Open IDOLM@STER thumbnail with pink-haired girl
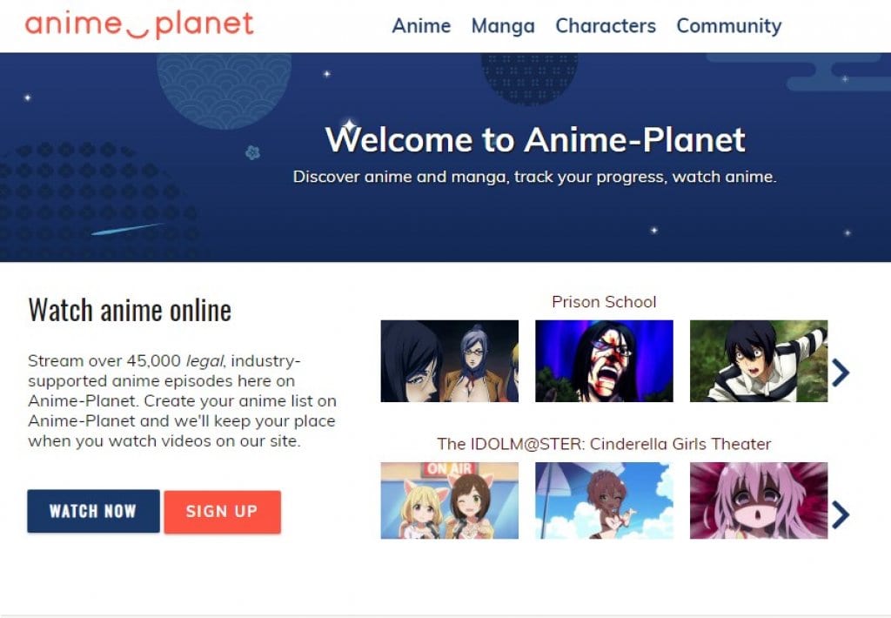 point(759,500)
